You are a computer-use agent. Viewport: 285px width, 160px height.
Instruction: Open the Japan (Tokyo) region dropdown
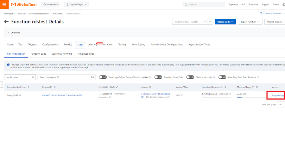coord(77,5)
